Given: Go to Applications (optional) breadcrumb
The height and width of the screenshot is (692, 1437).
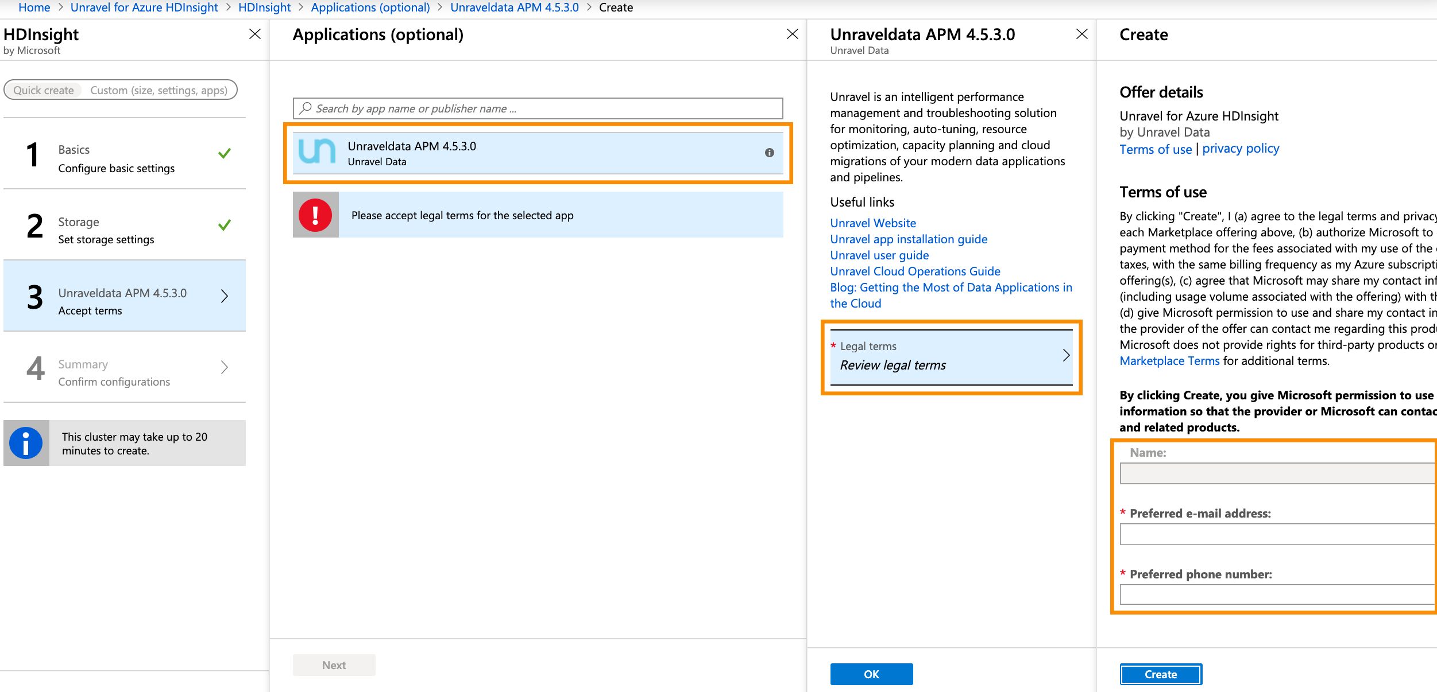Looking at the screenshot, I should (x=370, y=7).
